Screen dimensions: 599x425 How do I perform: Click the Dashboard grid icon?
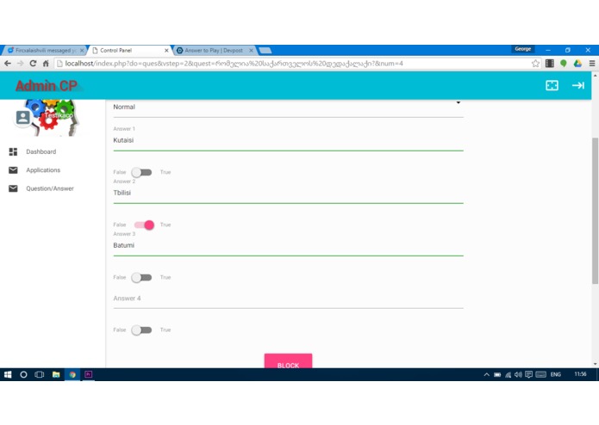coord(13,151)
